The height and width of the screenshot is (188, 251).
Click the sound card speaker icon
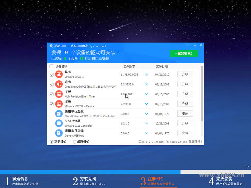pyautogui.click(x=59, y=84)
